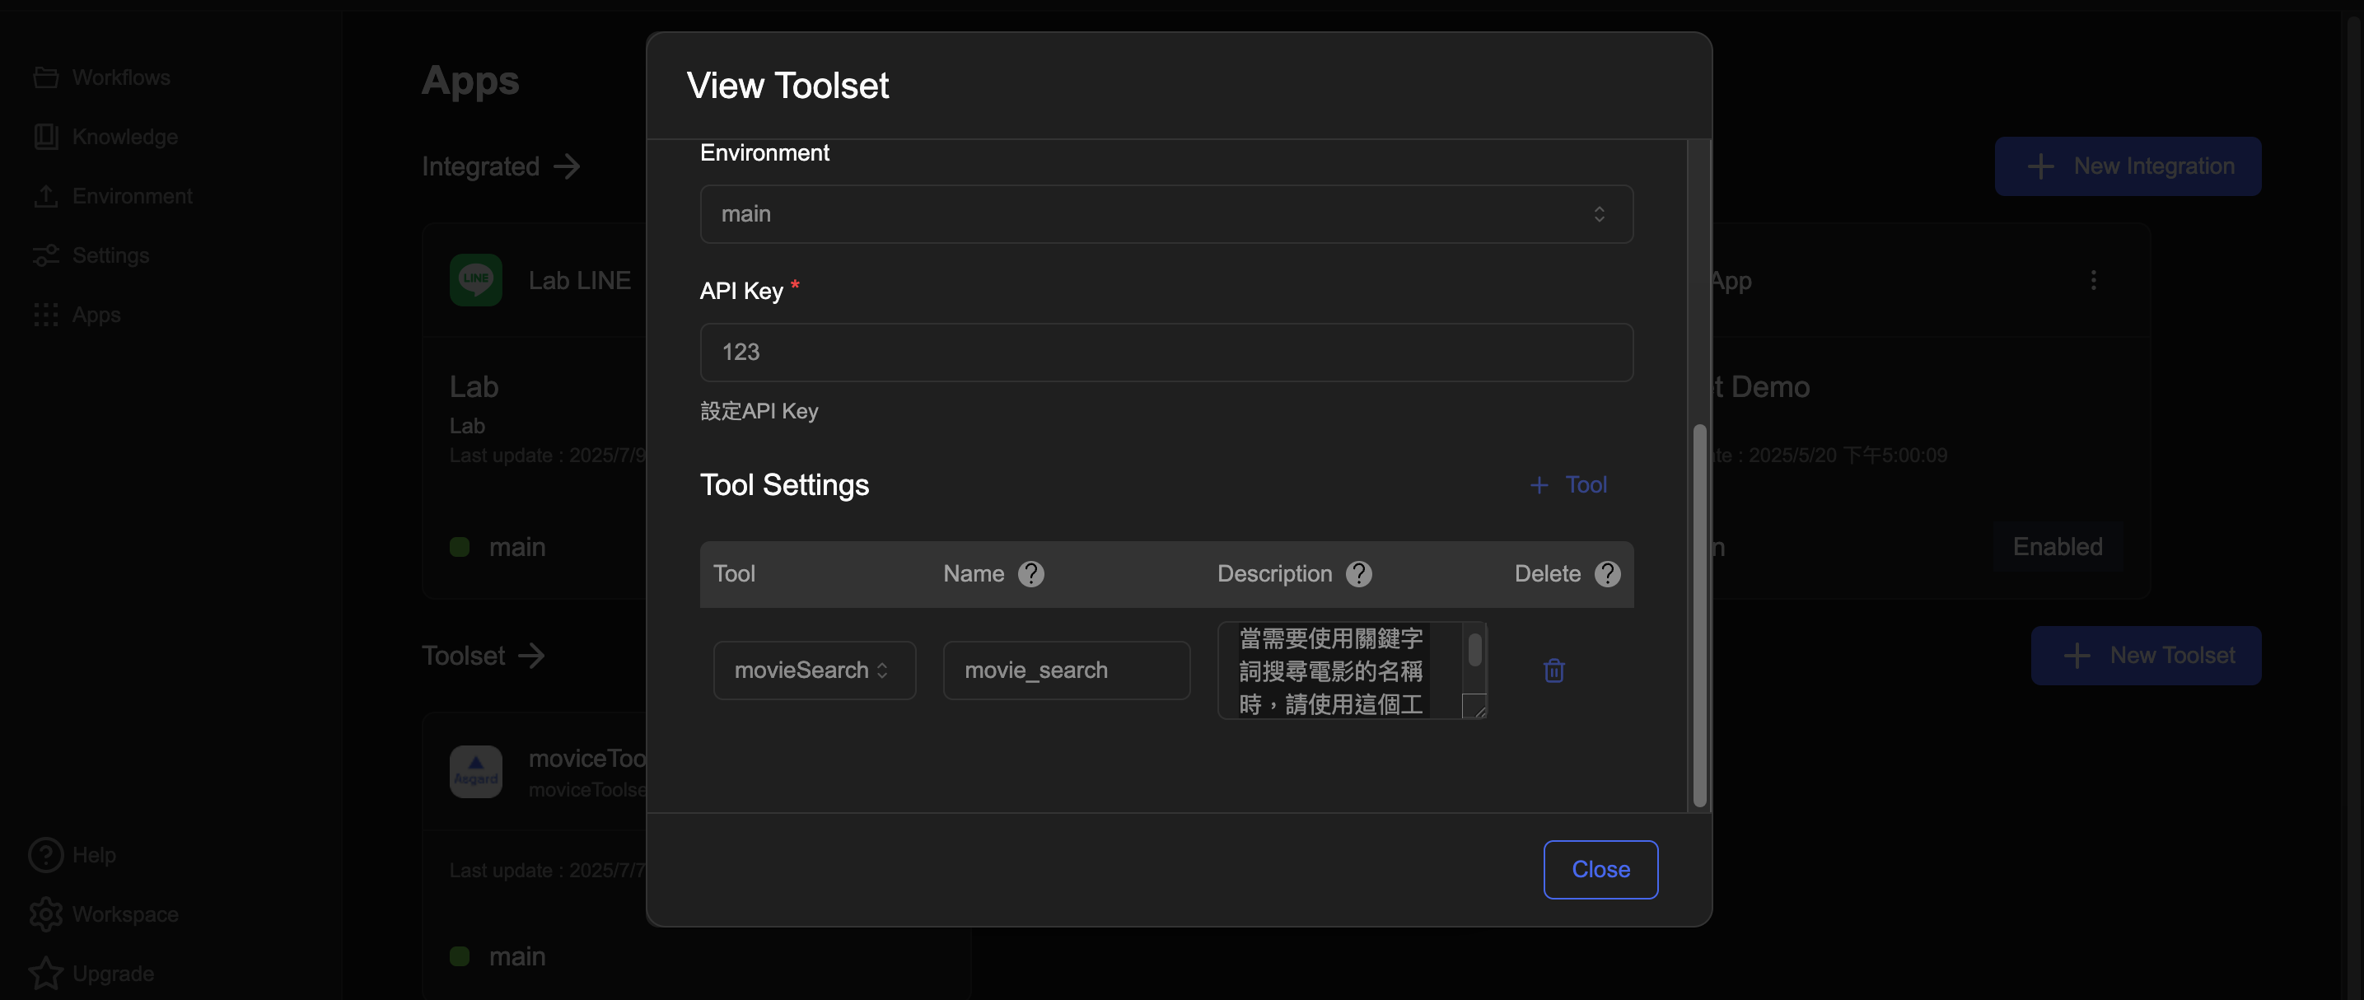Open the Environment main dropdown

[1166, 214]
